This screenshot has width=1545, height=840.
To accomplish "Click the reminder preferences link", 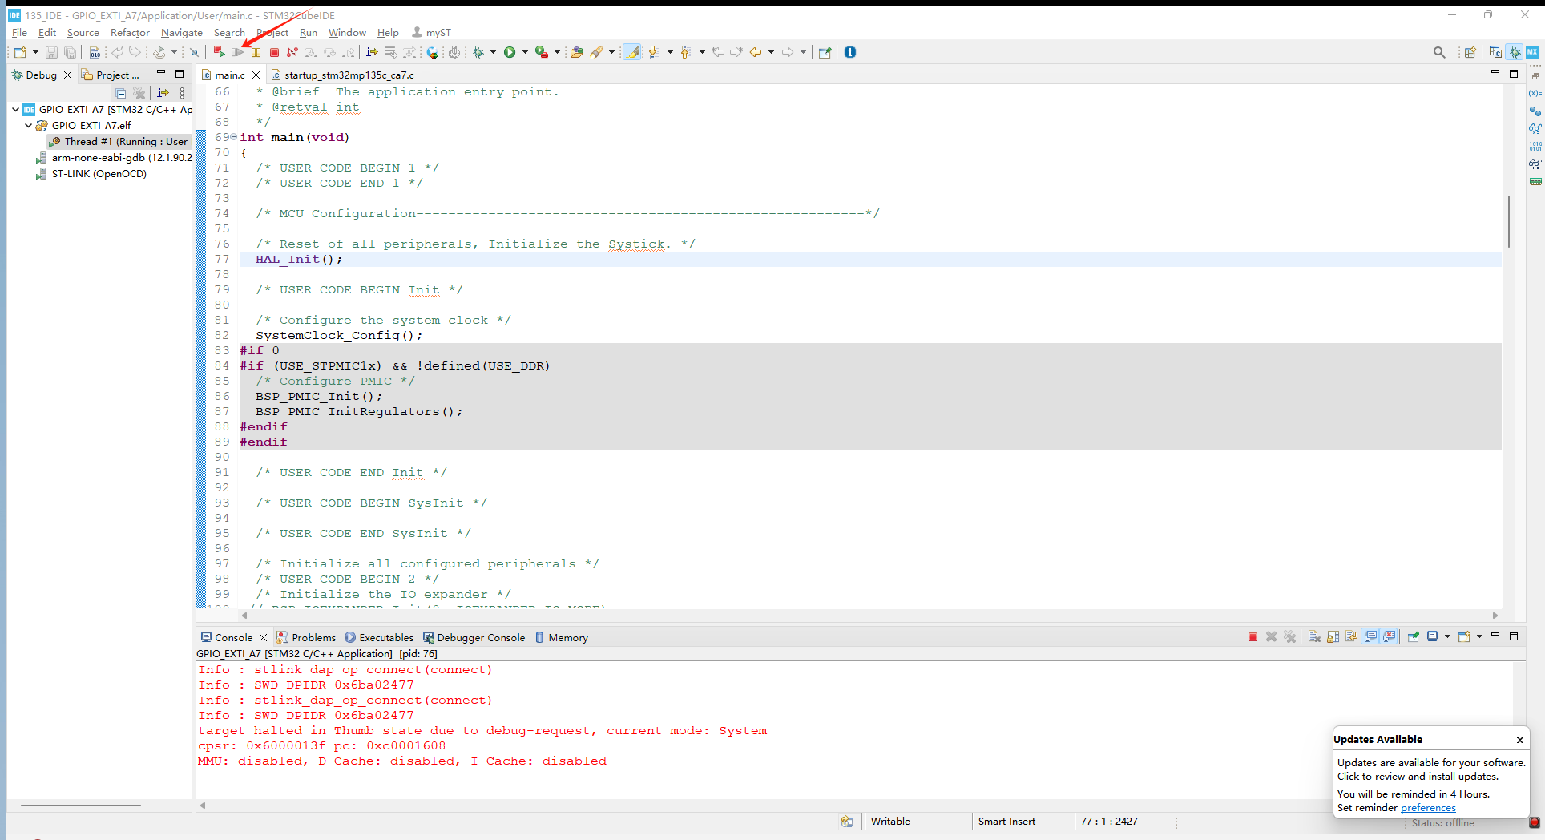I will coord(1428,808).
